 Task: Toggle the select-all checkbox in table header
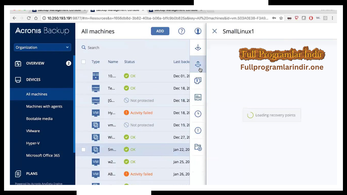click(x=83, y=62)
